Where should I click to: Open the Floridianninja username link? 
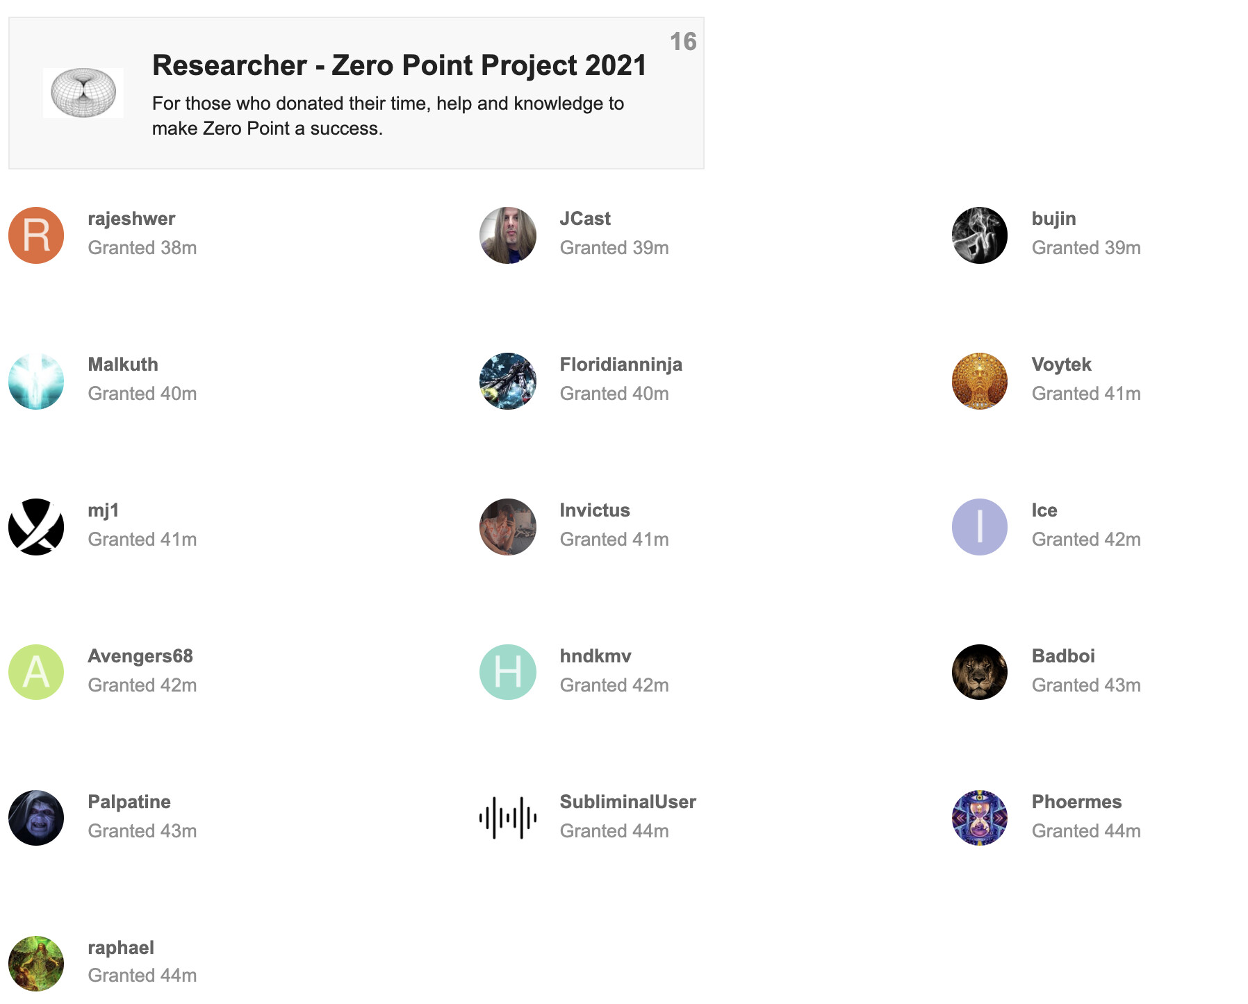point(621,365)
